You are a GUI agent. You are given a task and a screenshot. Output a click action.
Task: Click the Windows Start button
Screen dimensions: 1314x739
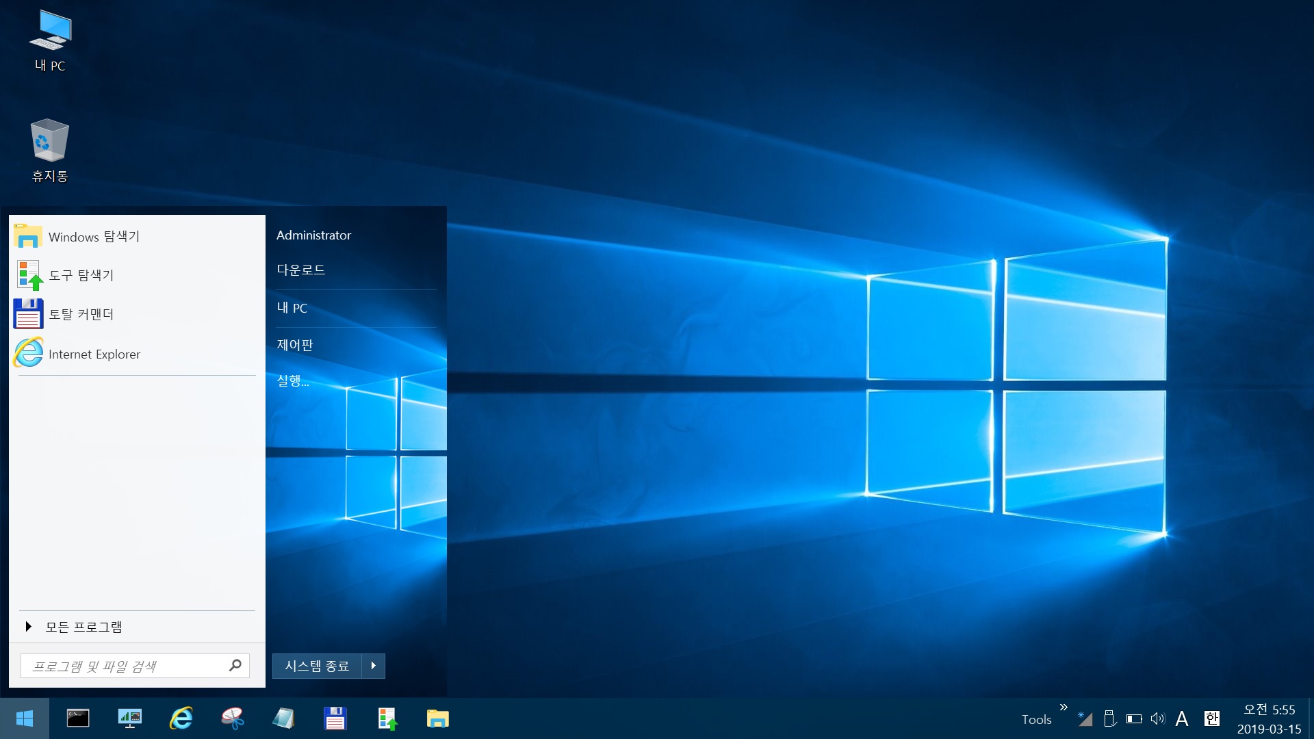(x=25, y=718)
